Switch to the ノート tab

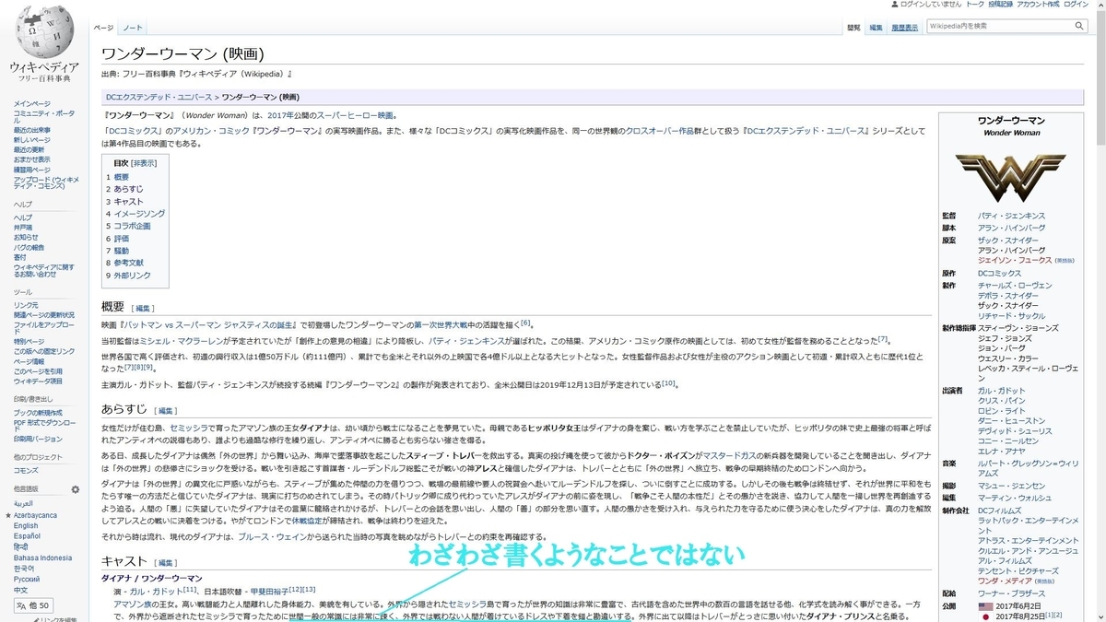(133, 28)
